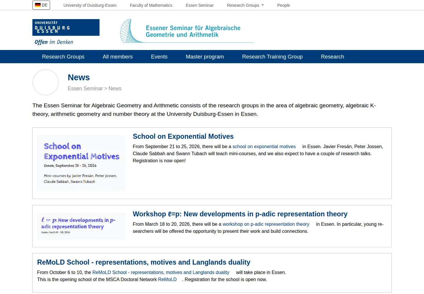Image resolution: width=424 pixels, height=294 pixels.
Task: Open Research Groups in the blue navigation bar
Action: [x=63, y=57]
